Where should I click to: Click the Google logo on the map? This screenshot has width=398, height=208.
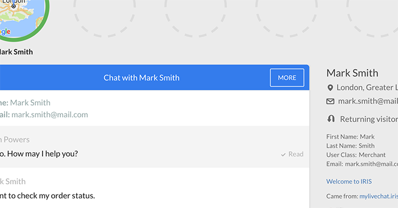5,32
